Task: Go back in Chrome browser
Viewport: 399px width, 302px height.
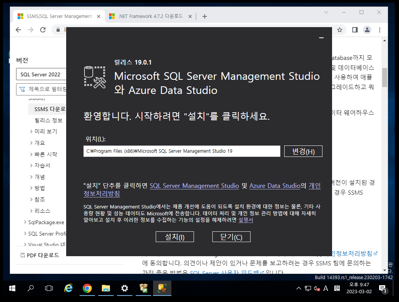Action: click(18, 30)
